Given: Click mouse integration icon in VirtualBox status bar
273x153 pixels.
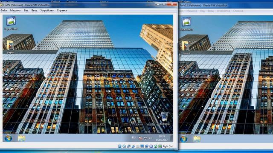Looking at the screenshot, I should point(156,146).
